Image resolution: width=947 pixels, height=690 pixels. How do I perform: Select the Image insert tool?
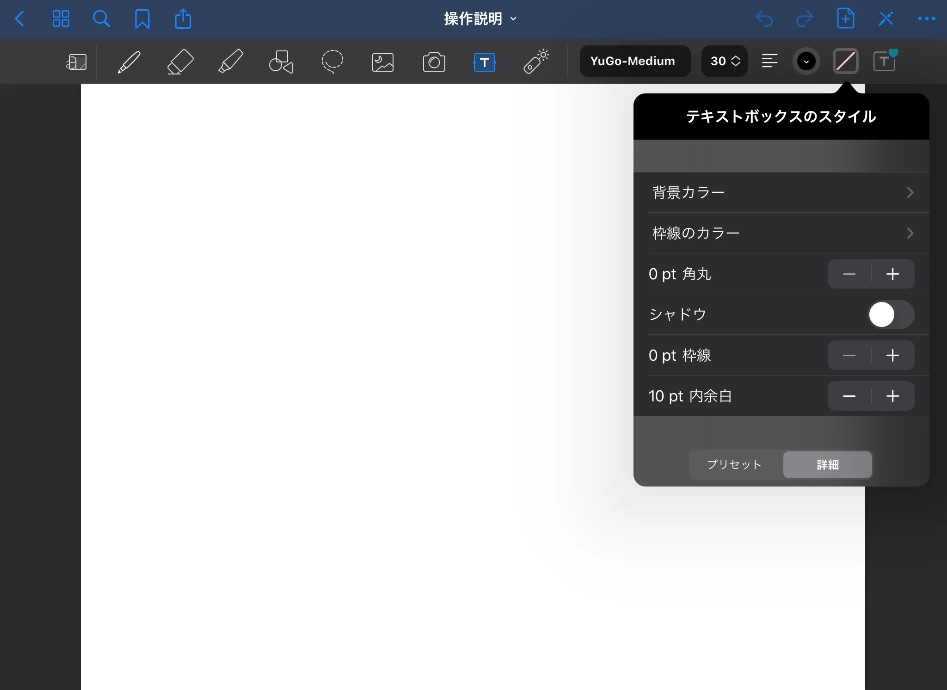(x=383, y=62)
